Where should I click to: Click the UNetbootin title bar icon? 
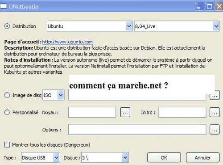coord(4,6)
